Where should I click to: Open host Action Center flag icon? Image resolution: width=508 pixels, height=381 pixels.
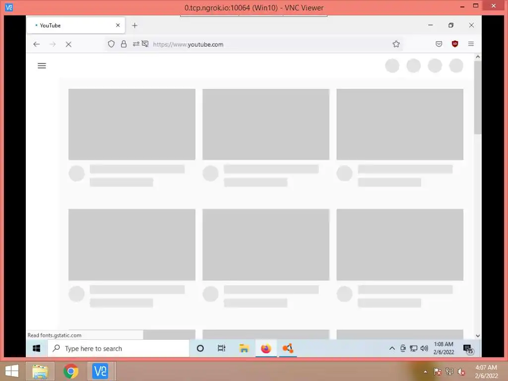[x=438, y=372]
